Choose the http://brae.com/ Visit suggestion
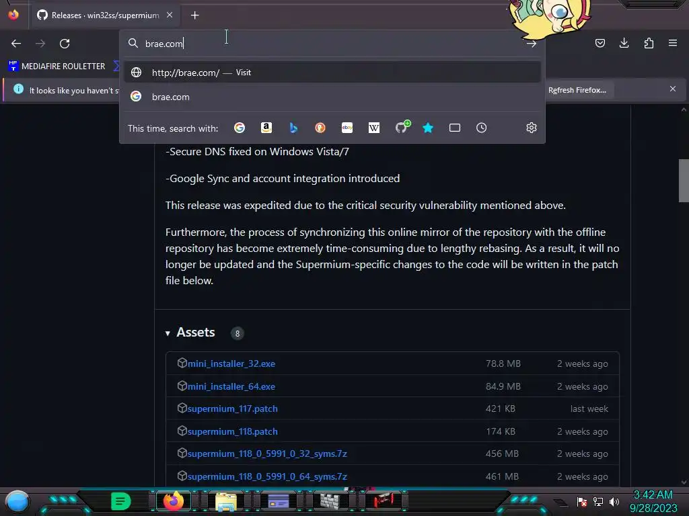This screenshot has height=516, width=689. pos(332,73)
